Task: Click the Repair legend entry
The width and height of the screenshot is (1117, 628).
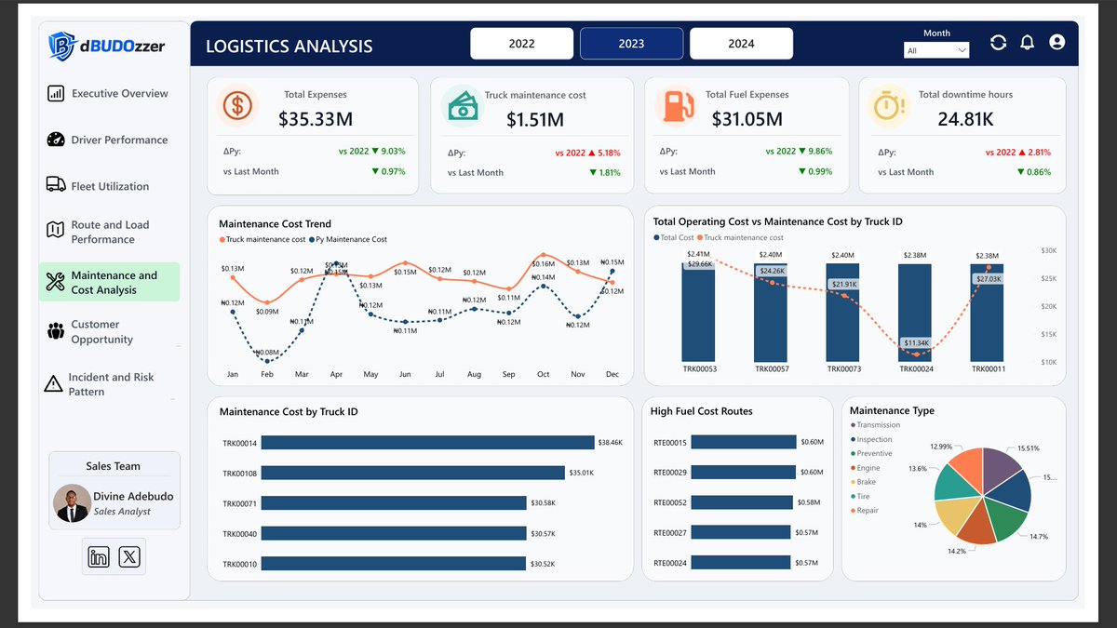Action: click(864, 510)
